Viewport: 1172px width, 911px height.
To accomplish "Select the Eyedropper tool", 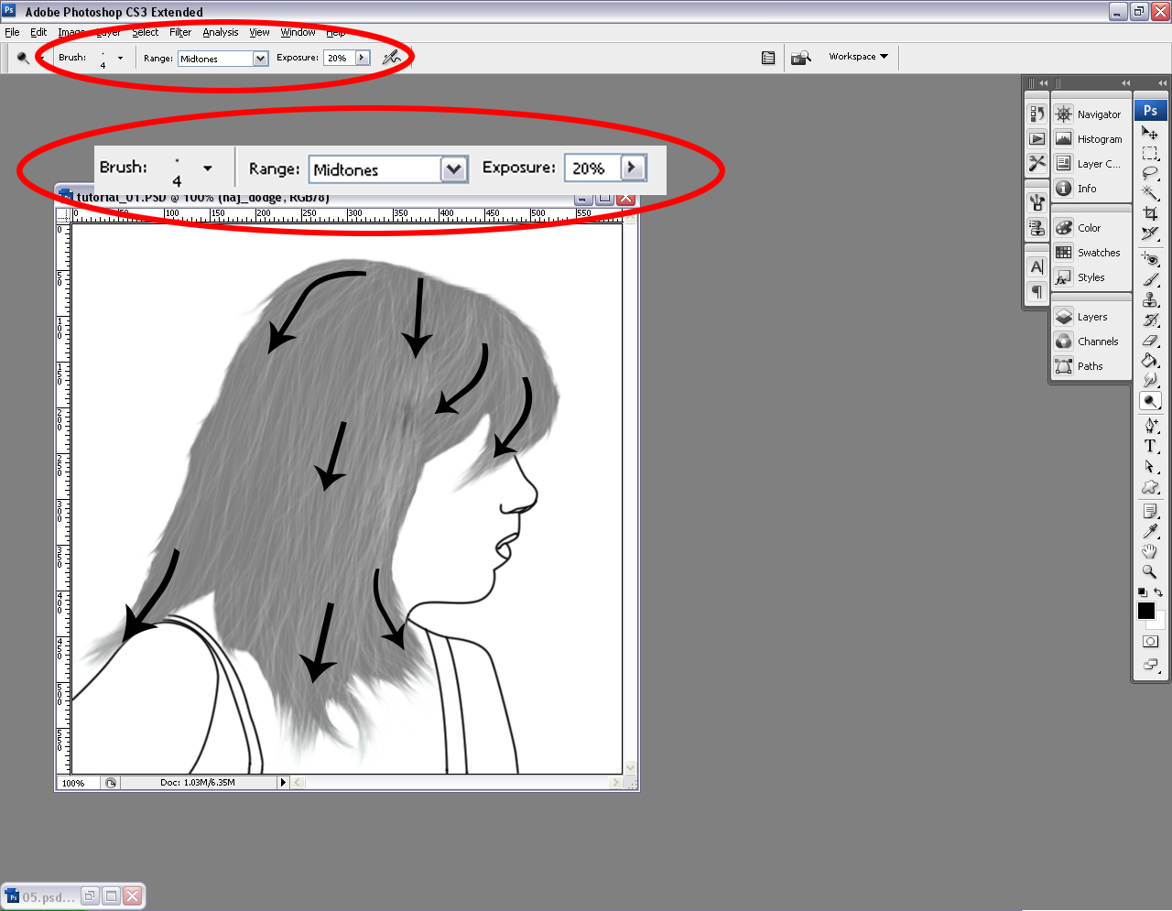I will click(1150, 531).
